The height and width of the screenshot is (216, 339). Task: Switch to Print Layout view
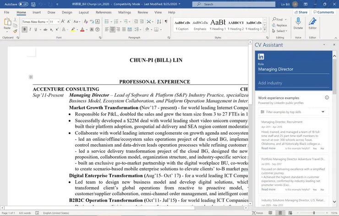tap(280, 213)
